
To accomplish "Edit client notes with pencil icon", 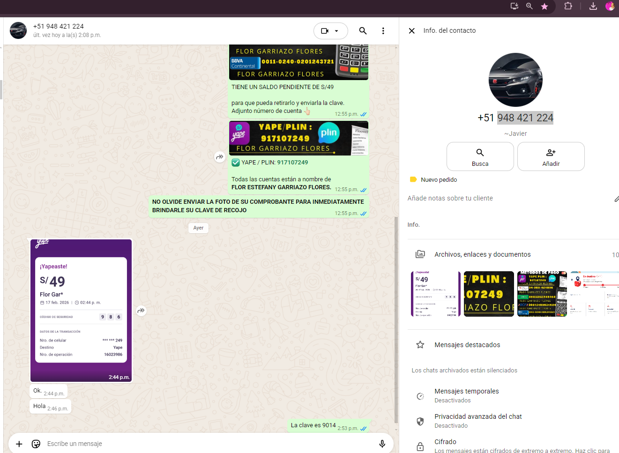I will (616, 199).
